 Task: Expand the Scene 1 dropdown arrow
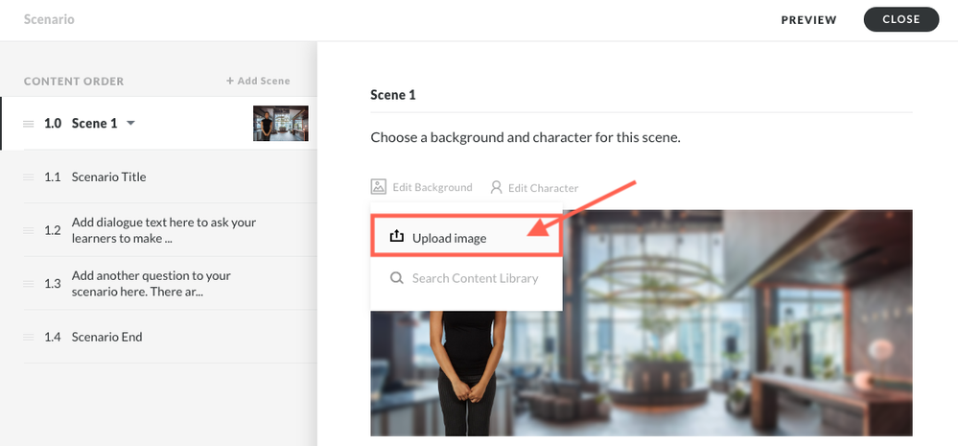pos(131,123)
